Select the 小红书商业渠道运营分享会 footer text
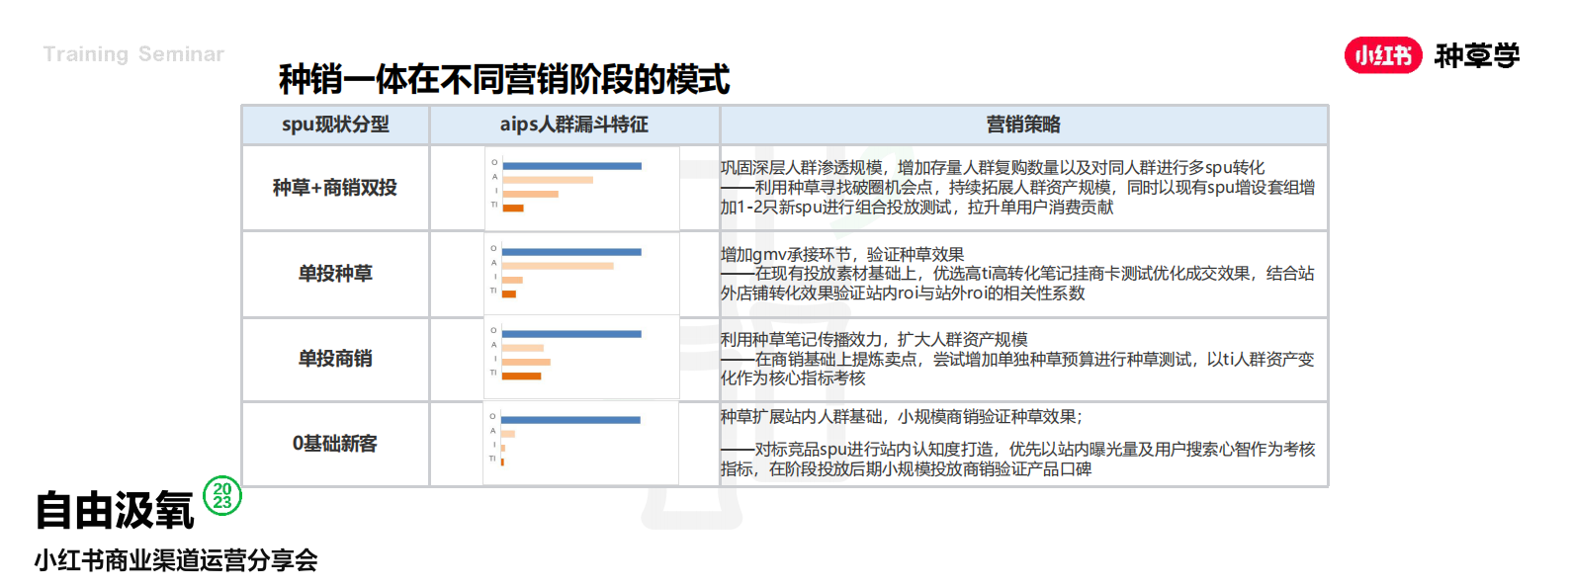 pyautogui.click(x=176, y=560)
